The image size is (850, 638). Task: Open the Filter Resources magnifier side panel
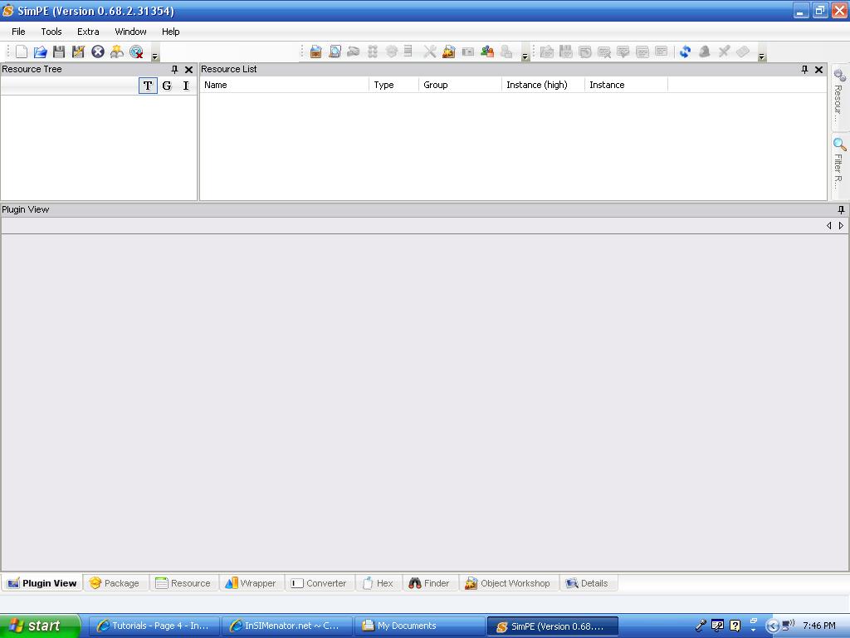[x=839, y=162]
